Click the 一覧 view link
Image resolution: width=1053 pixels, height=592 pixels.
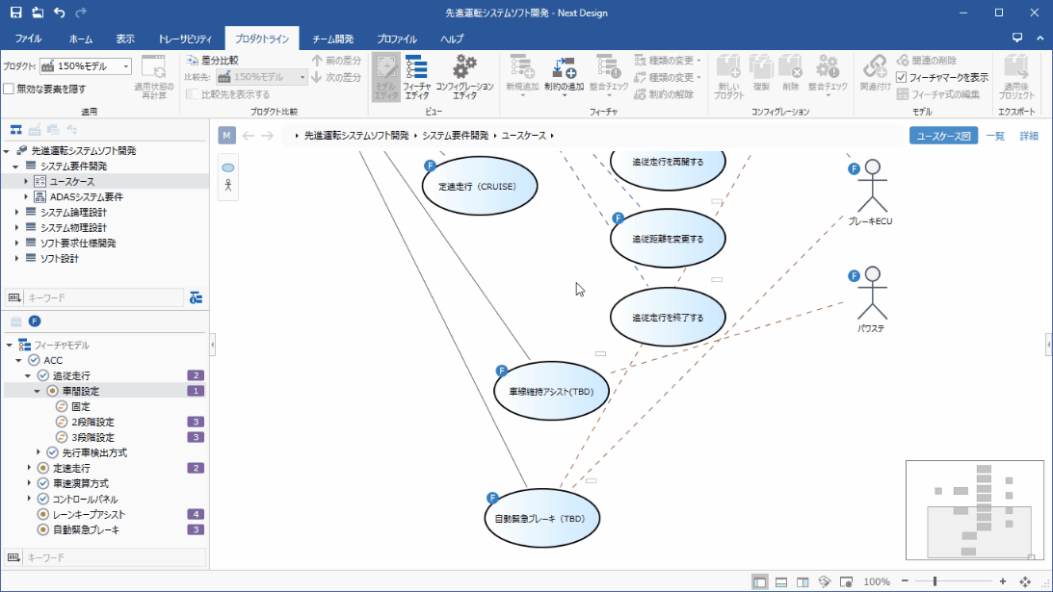coord(995,136)
